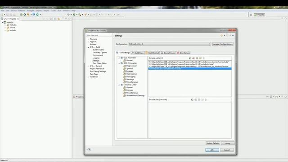Collapse the C/C++ Build tree node
The height and width of the screenshot is (162, 288).
[x=88, y=47]
